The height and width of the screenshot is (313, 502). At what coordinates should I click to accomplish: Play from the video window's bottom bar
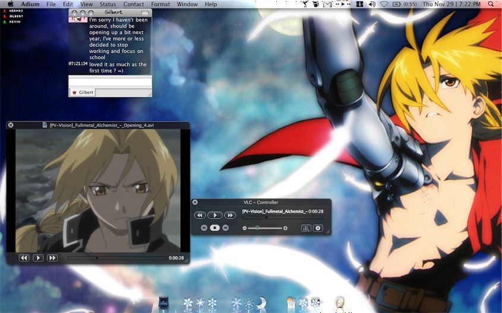tap(38, 258)
